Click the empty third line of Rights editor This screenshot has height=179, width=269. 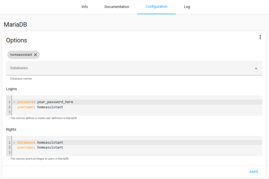137,152
